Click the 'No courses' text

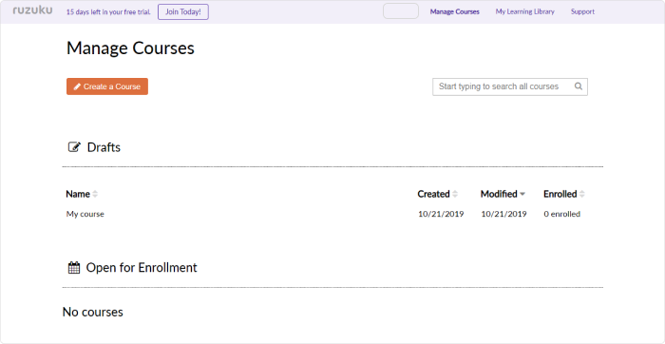click(92, 313)
